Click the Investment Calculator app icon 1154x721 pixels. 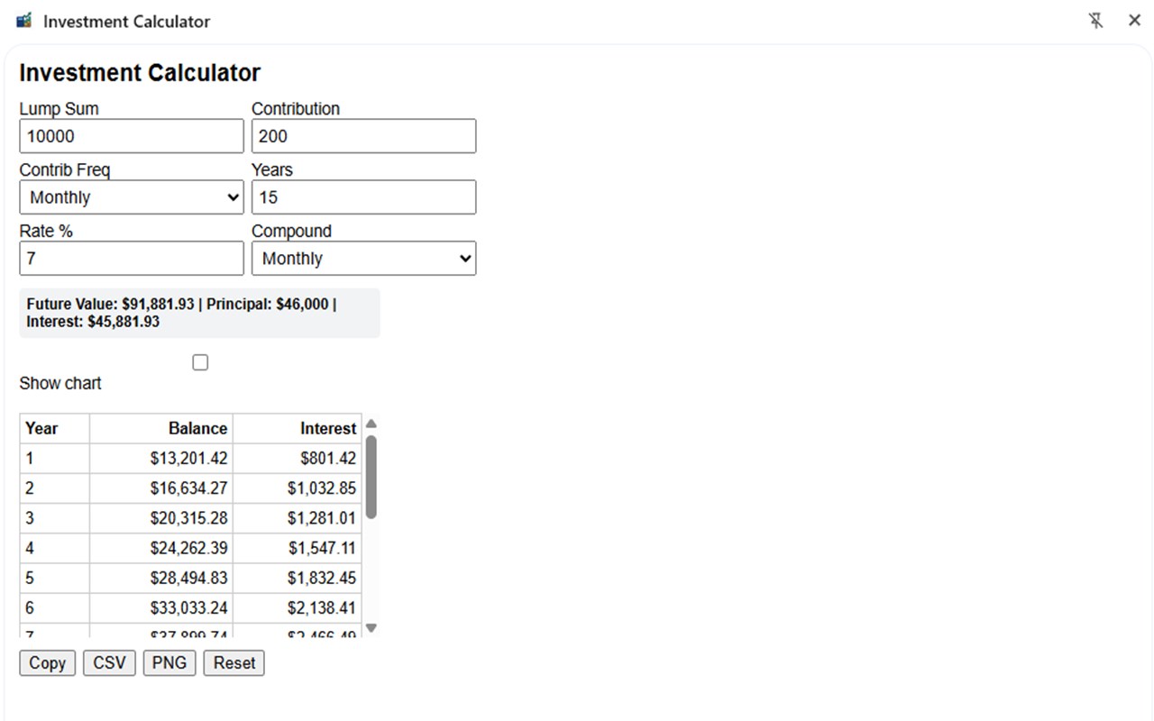24,21
